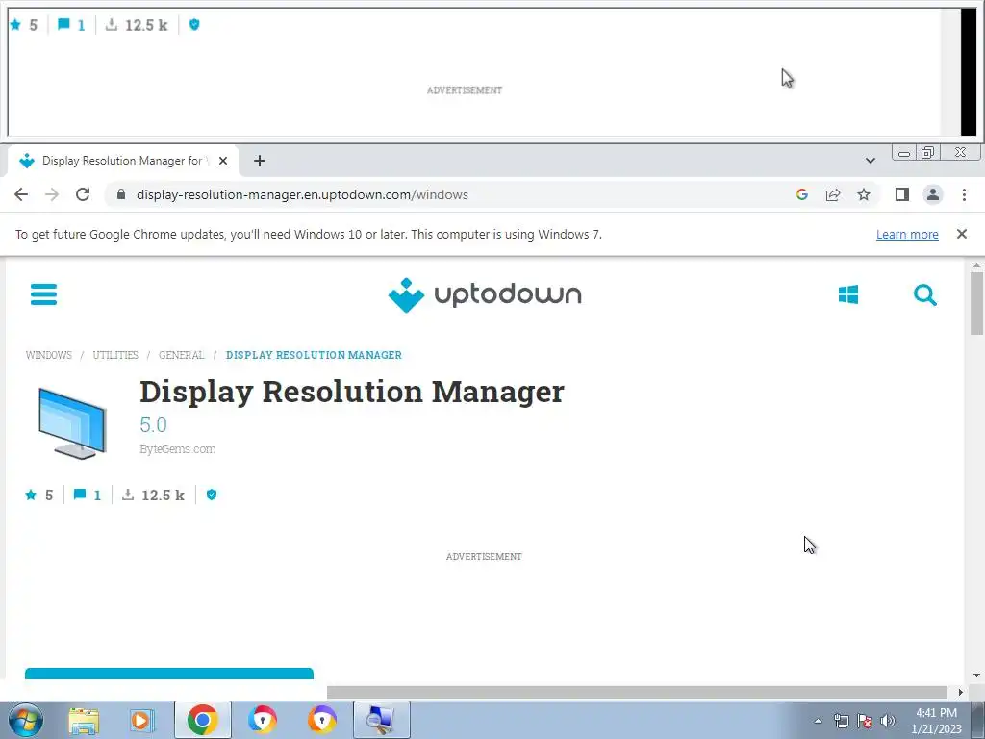Image resolution: width=985 pixels, height=739 pixels.
Task: Click the security shield badge on the page
Action: (212, 495)
